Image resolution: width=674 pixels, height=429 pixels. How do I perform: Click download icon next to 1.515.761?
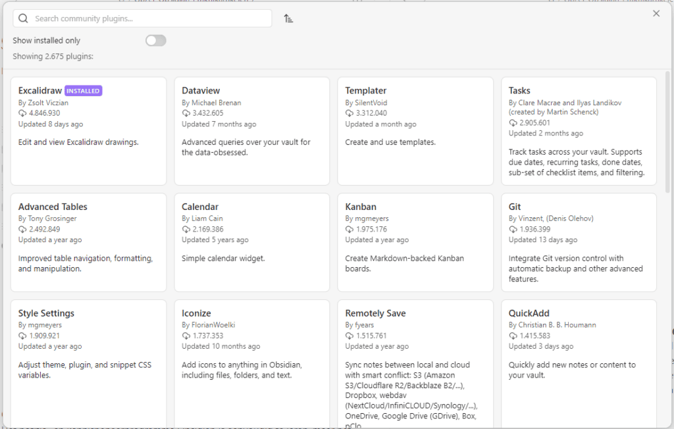(x=349, y=336)
